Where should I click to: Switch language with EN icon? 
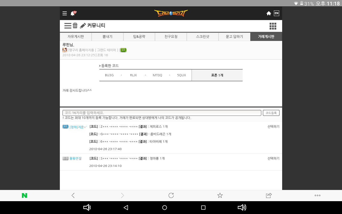(277, 13)
